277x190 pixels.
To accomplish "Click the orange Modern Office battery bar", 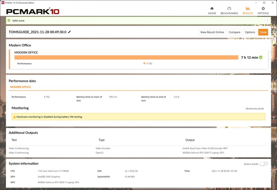I will [x=126, y=57].
